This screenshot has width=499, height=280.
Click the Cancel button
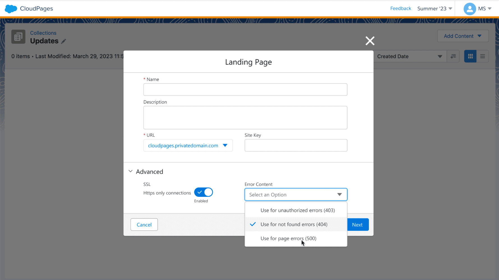pyautogui.click(x=144, y=225)
